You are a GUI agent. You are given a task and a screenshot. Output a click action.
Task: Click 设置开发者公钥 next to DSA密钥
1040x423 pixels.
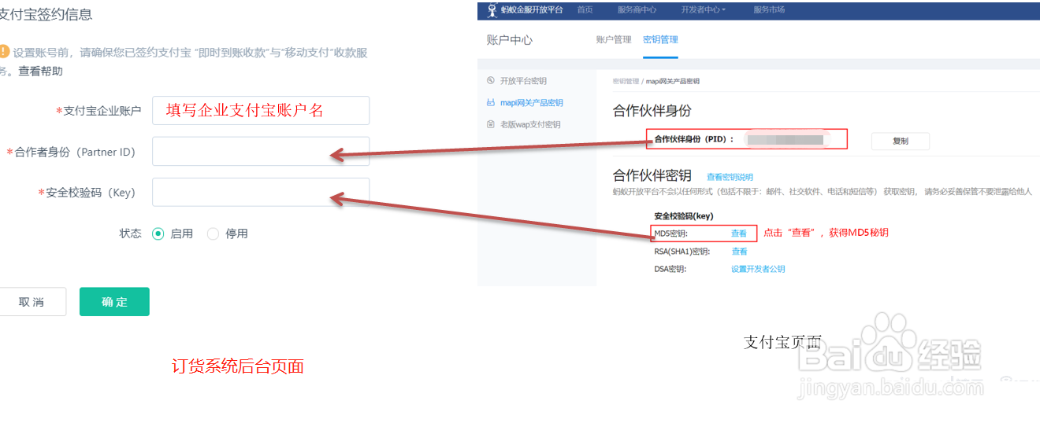tap(758, 269)
